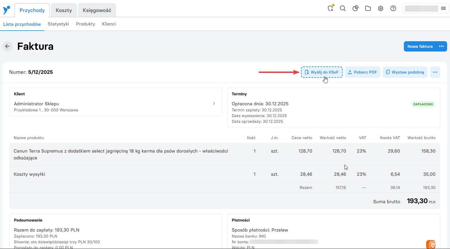This screenshot has width=450, height=249.
Task: Open the account hamburger menu
Action: pos(443,8)
